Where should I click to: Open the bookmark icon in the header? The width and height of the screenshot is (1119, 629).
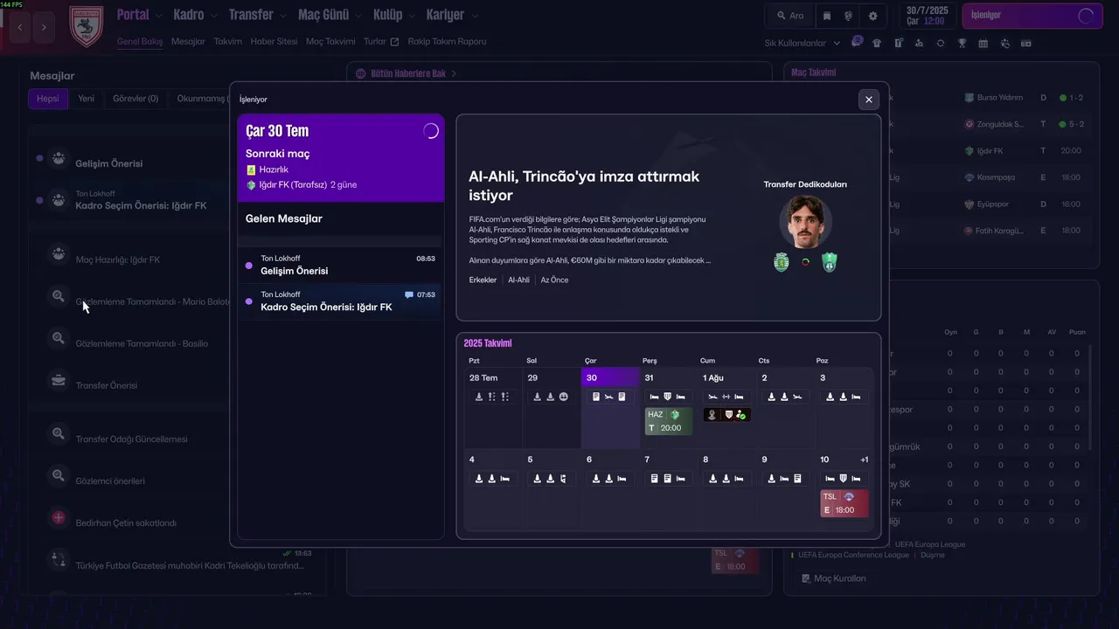(827, 16)
